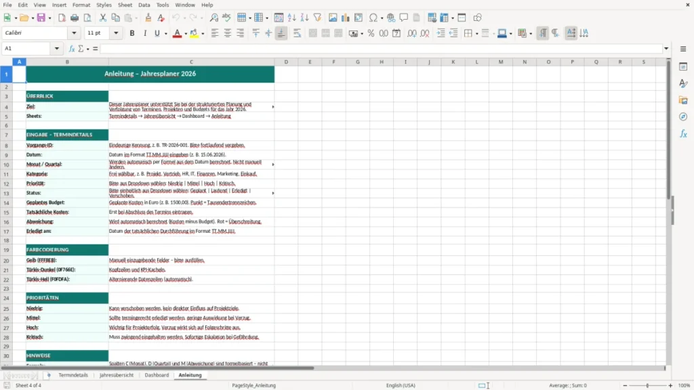Apply the red font color
This screenshot has height=390, width=694.
pyautogui.click(x=177, y=33)
